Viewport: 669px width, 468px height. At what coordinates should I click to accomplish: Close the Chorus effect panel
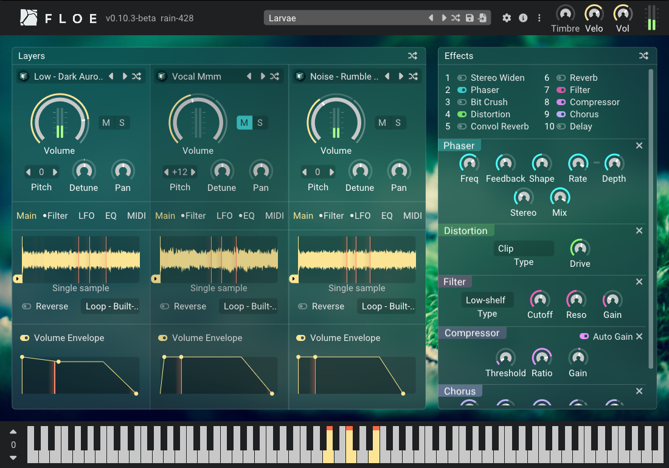[639, 391]
